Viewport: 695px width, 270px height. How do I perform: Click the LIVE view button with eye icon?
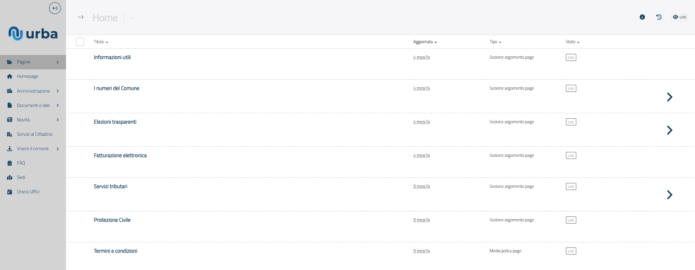680,17
